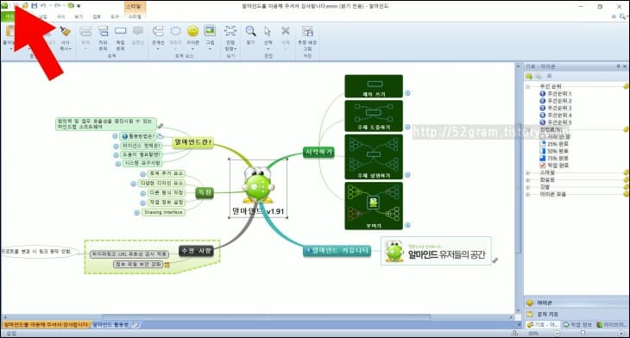Click the note pencil icon beside the community image

coord(495,260)
